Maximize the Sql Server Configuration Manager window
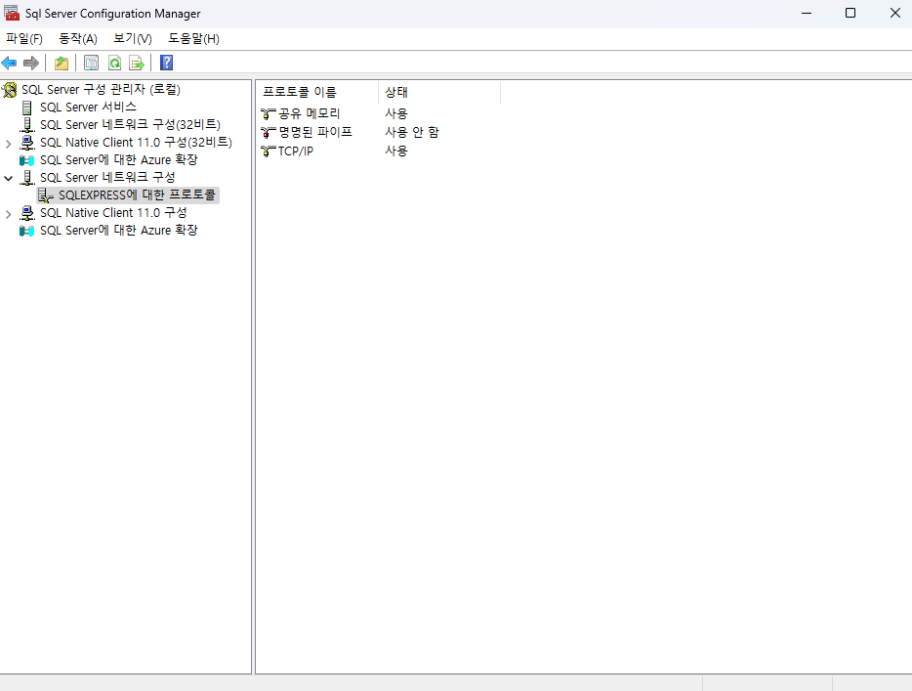912x691 pixels. [850, 14]
